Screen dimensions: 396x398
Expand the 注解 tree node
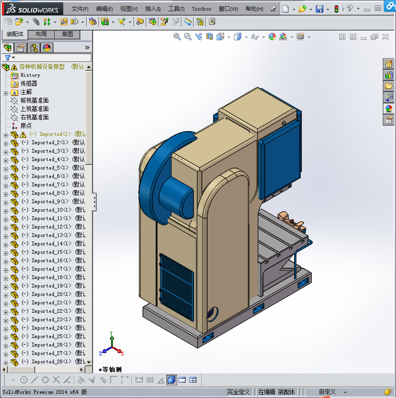point(6,93)
